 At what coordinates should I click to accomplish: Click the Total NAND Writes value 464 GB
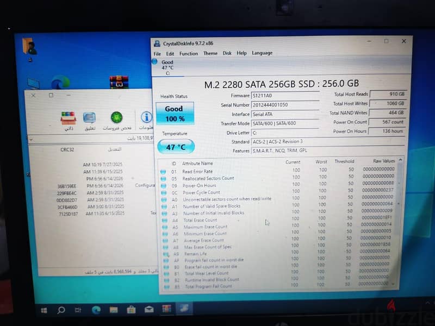tap(387, 113)
